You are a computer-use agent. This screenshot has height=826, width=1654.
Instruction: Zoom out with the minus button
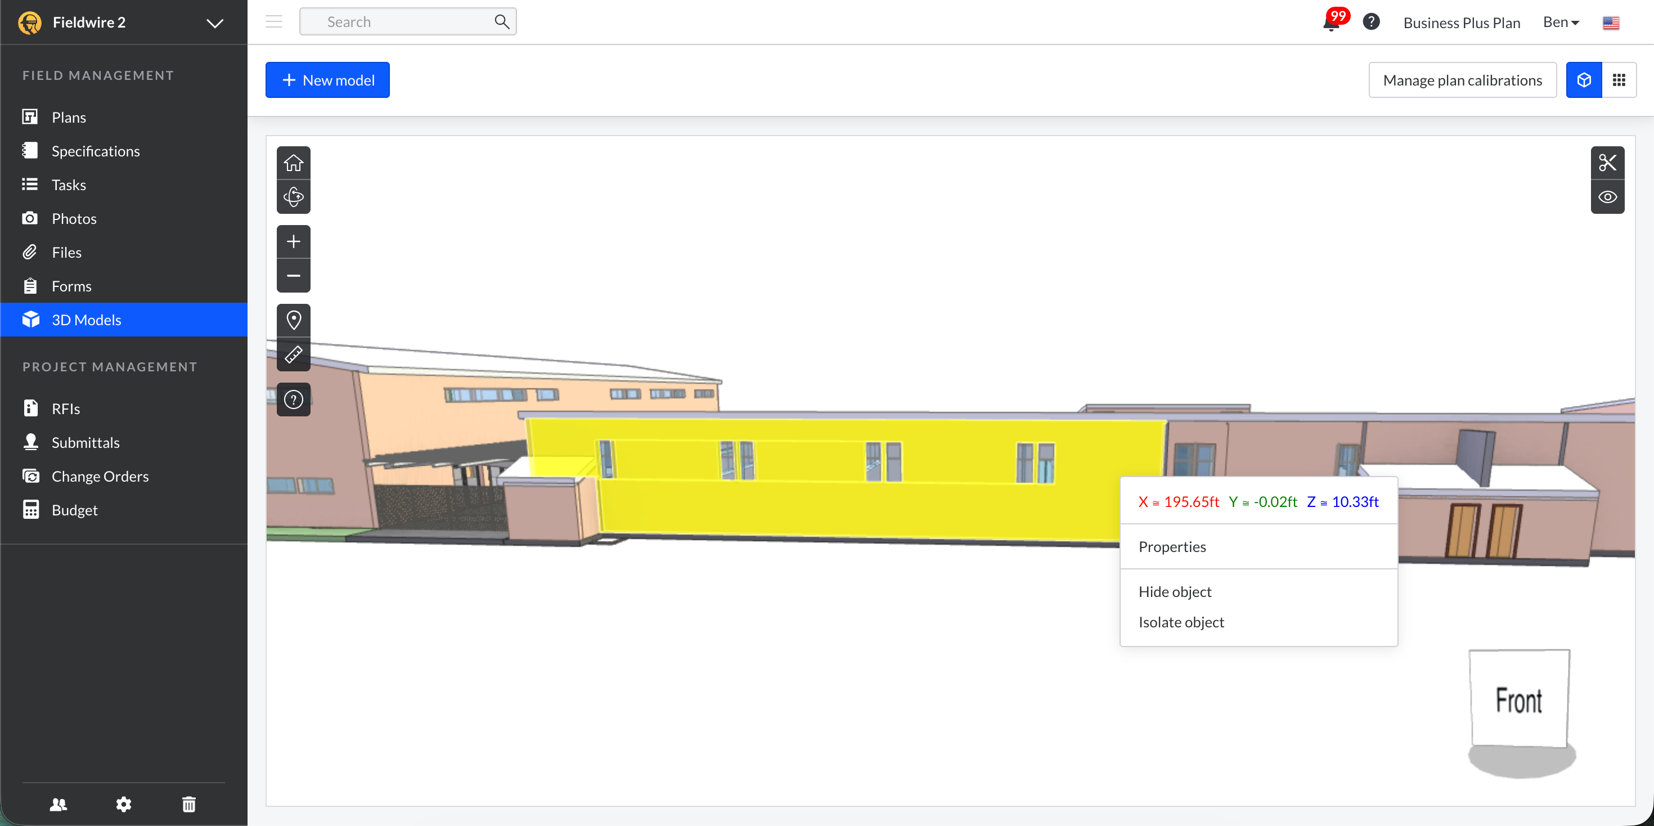pos(294,276)
